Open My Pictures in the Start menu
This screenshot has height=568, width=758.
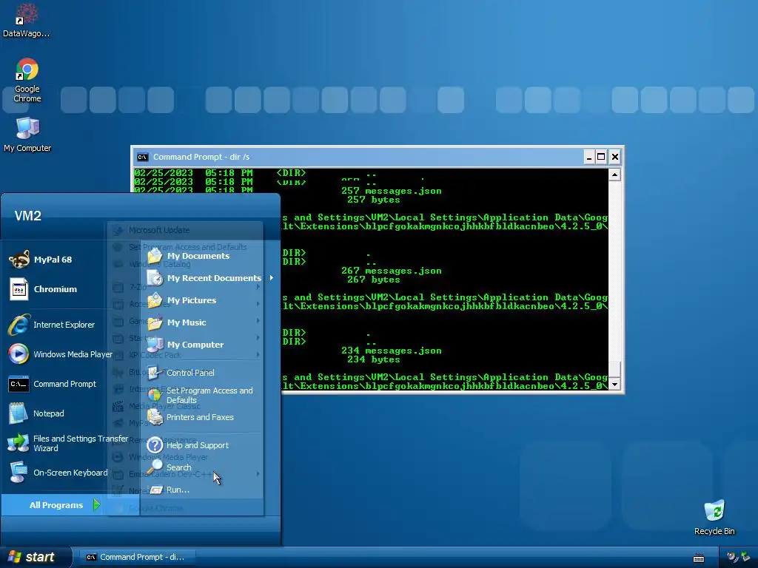tap(182, 300)
